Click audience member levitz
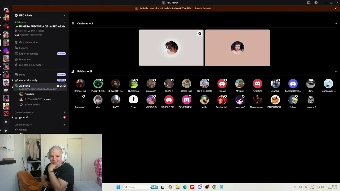340x191 pixels. click(204, 102)
